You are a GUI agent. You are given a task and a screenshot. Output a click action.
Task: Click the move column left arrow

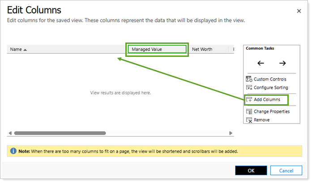click(x=261, y=63)
